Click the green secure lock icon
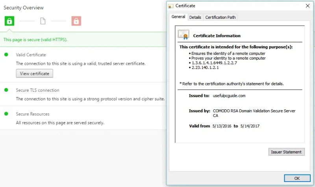 [x=9, y=21]
